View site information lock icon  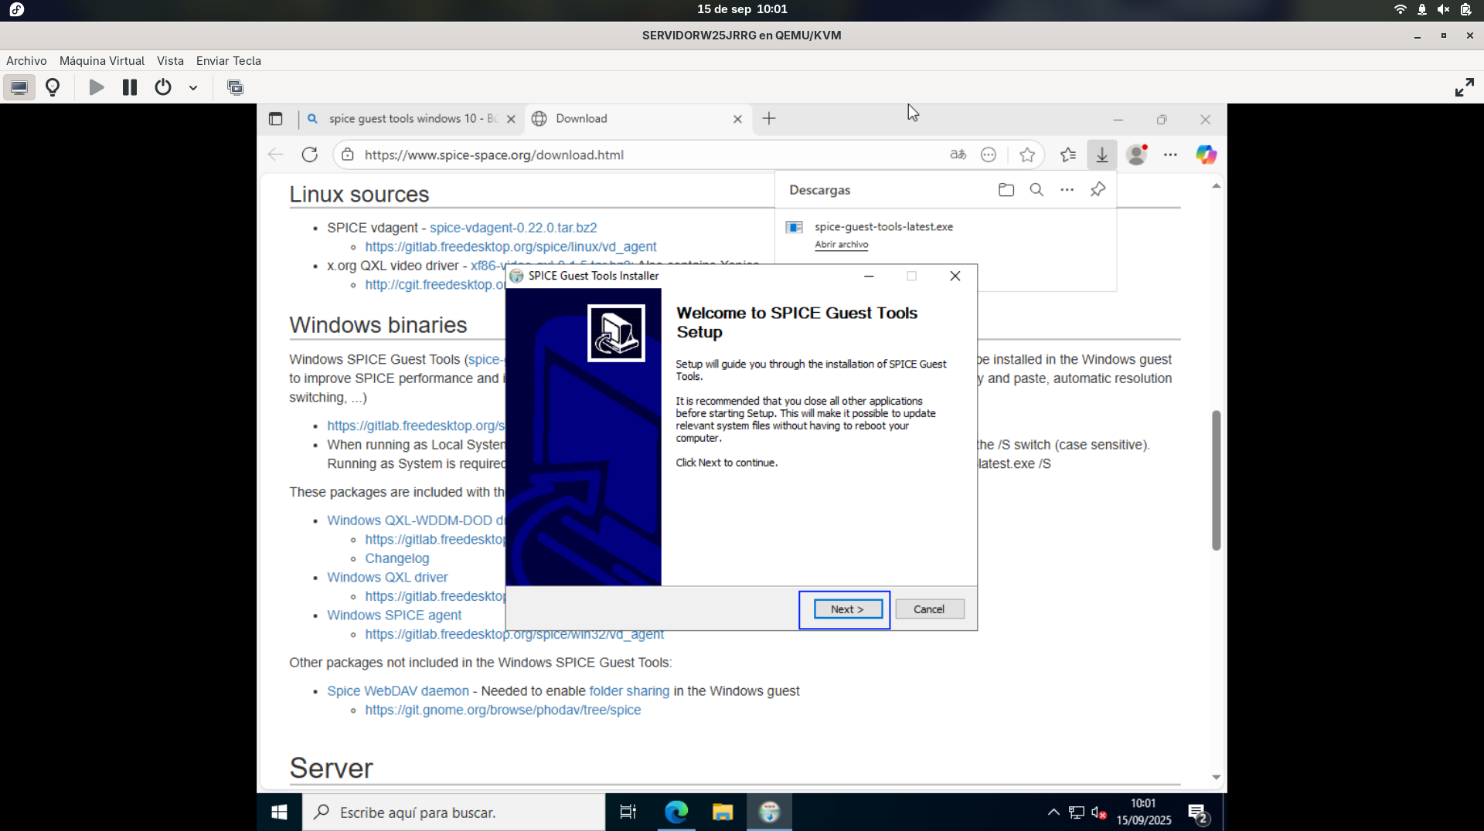click(x=348, y=154)
